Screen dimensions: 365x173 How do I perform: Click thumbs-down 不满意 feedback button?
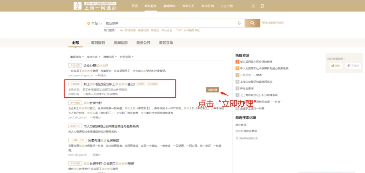353,66
